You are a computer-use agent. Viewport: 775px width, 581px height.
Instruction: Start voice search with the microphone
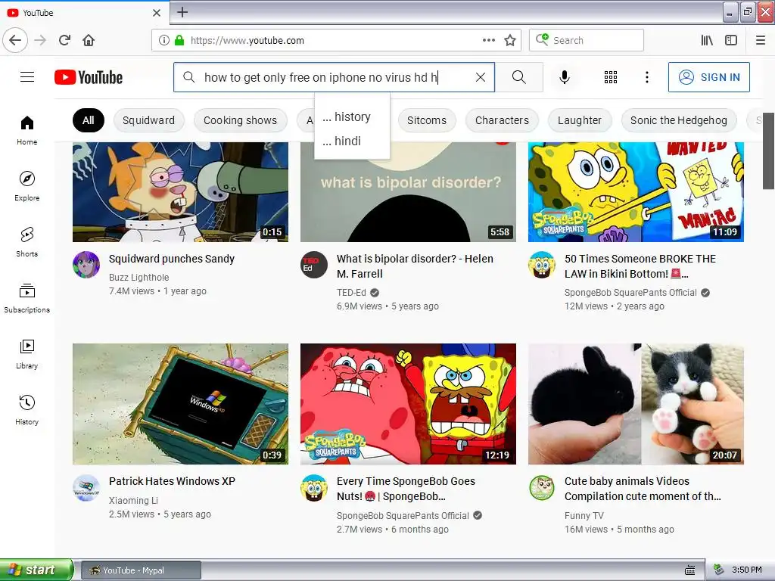(x=565, y=77)
